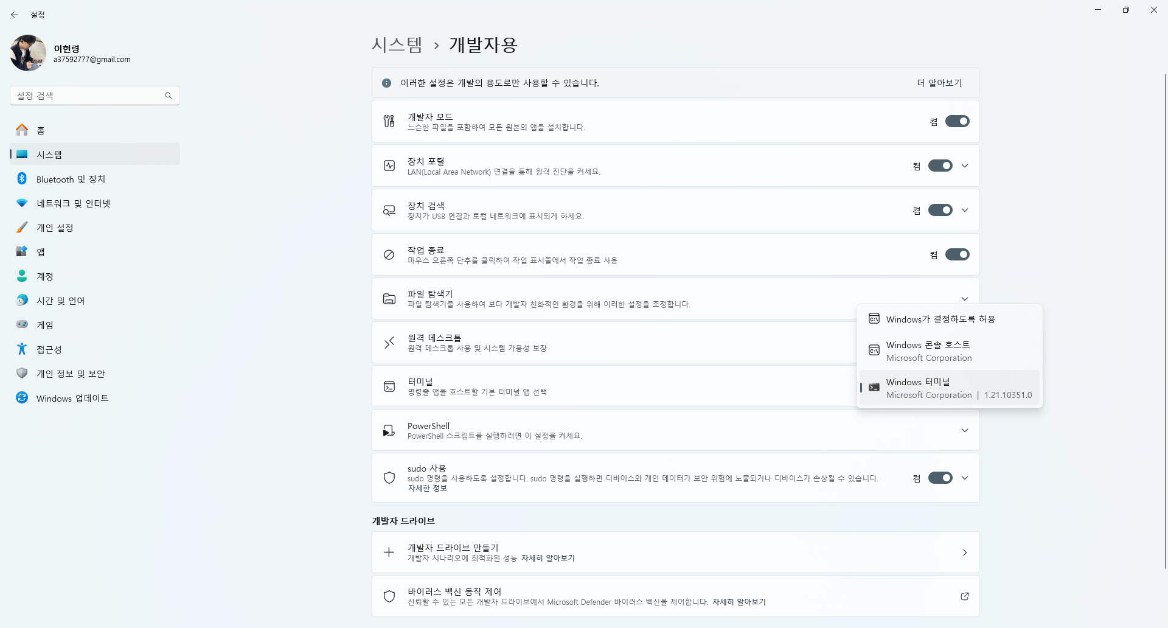Screen dimensions: 1168x628
Task: Click the Windows 터미널 app icon
Action: tap(874, 387)
